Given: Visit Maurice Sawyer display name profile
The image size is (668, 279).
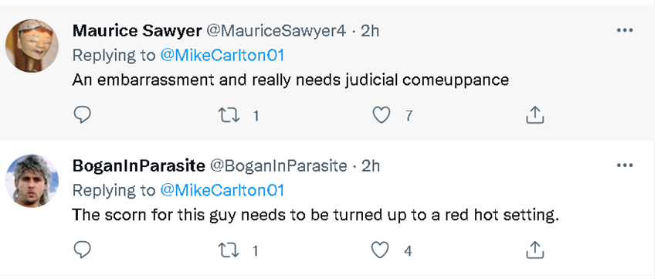Looking at the screenshot, I should coord(137,31).
